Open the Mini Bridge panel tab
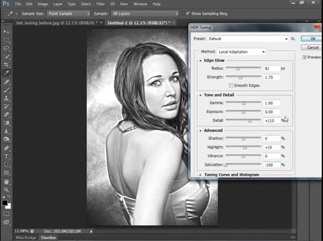The image size is (323, 241). coord(26,238)
